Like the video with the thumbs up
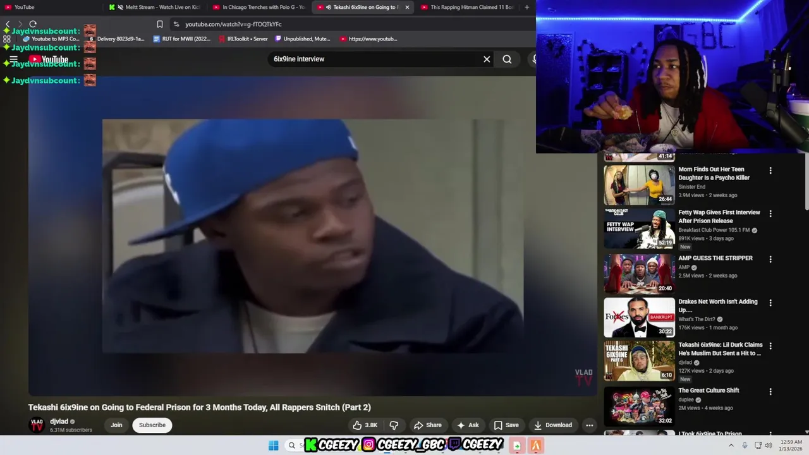The image size is (809, 455). [x=365, y=425]
